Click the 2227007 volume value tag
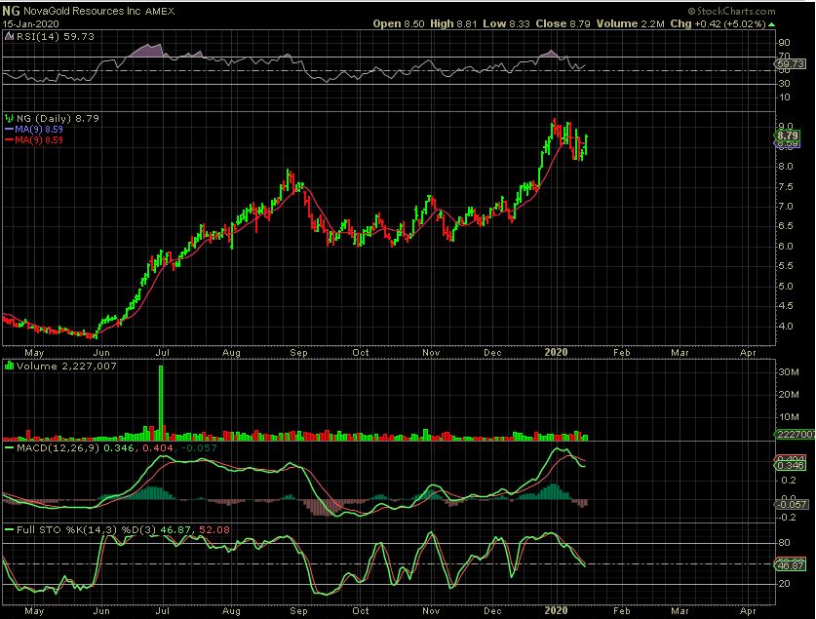Viewport: 816px width, 619px height. pyautogui.click(x=791, y=435)
